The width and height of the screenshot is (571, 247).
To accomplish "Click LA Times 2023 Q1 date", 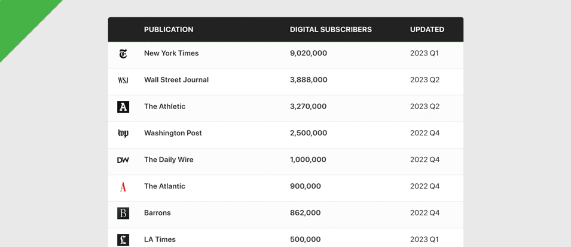I will coord(425,239).
